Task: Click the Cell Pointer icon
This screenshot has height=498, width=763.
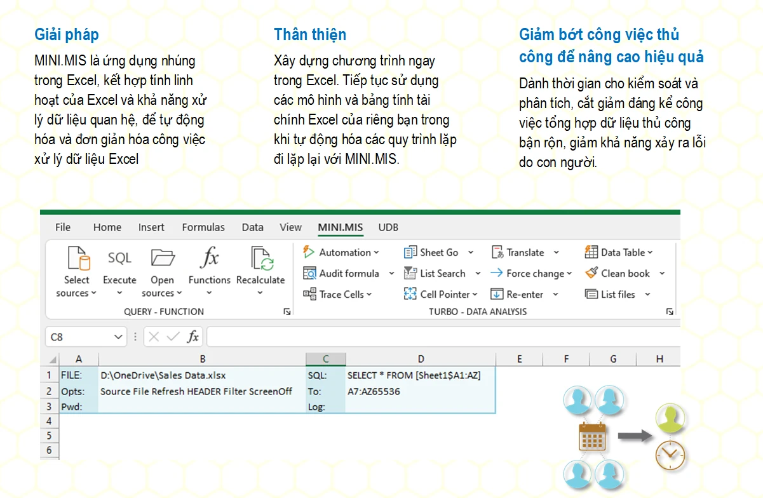Action: (x=410, y=294)
